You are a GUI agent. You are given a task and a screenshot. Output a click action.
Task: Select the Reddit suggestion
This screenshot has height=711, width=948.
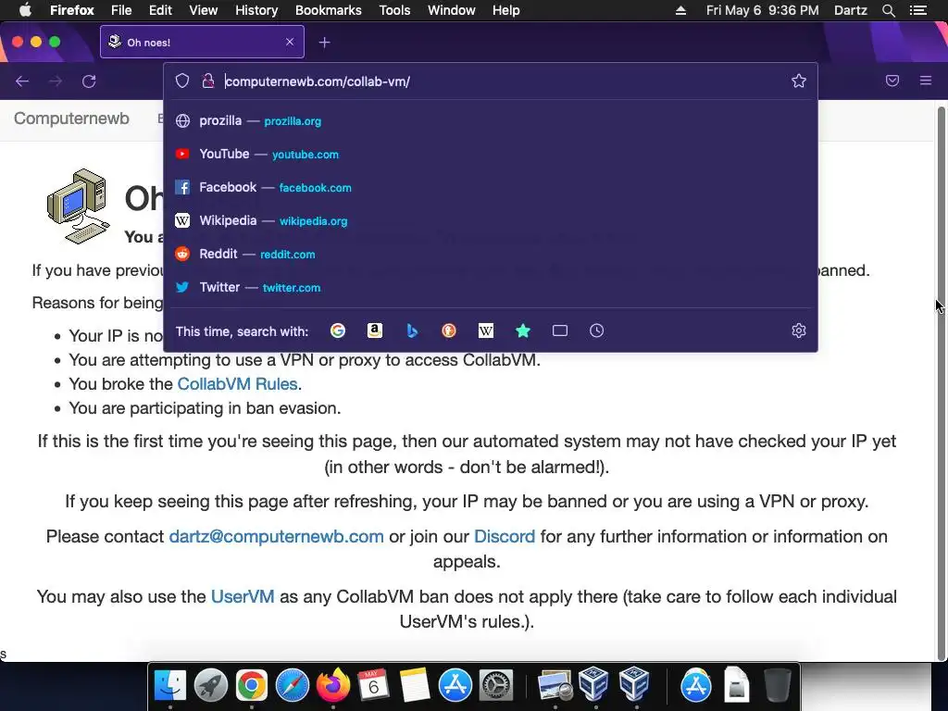tap(491, 254)
